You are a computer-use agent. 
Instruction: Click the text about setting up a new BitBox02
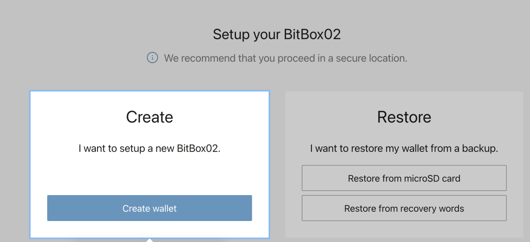(x=149, y=148)
